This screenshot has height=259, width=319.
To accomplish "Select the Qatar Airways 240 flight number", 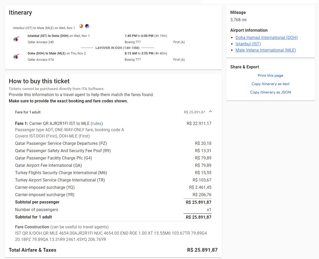I will click(x=41, y=42).
